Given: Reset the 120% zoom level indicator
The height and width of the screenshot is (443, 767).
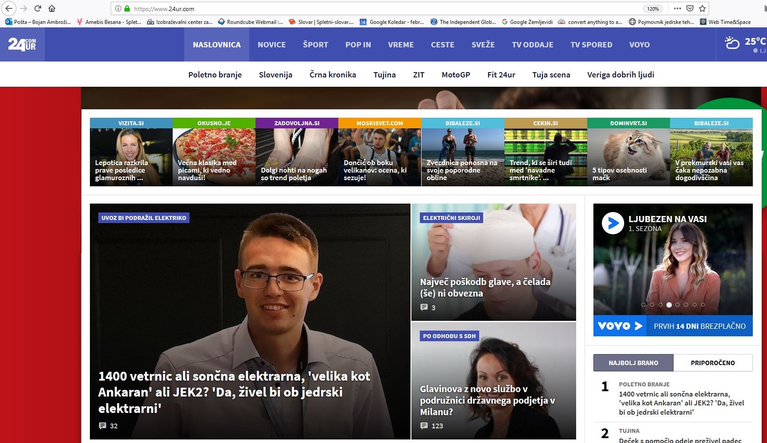Looking at the screenshot, I should pos(653,8).
